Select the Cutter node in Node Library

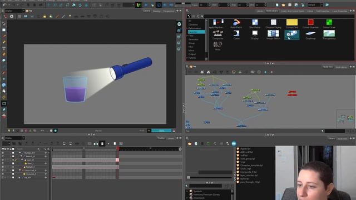point(236,35)
